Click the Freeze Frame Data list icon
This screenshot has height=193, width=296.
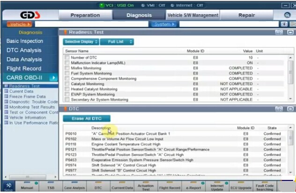click(x=6, y=96)
